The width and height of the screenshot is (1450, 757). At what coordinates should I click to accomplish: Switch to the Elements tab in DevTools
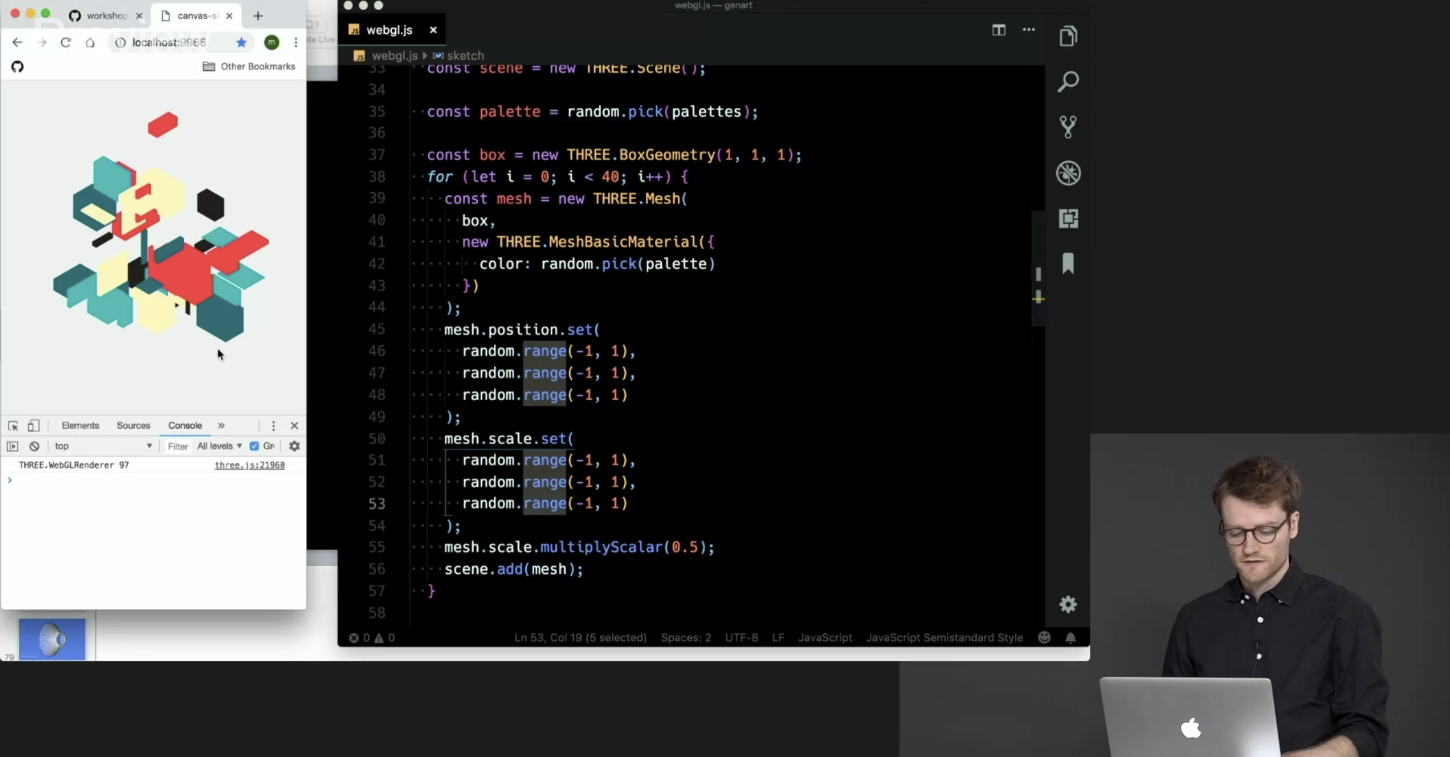coord(80,425)
